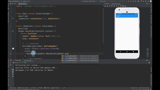Open the Pixel API emulator target dropdown

[114, 1]
